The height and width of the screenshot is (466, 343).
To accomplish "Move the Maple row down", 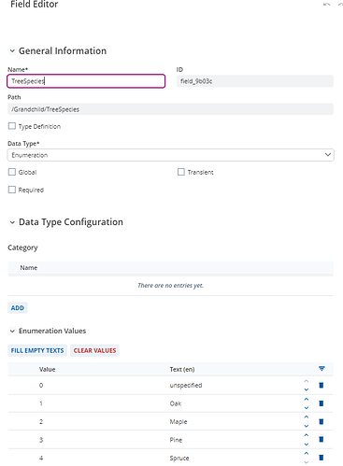I will pos(307,426).
